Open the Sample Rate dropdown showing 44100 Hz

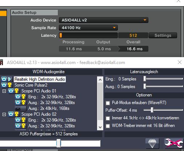tap(88, 28)
